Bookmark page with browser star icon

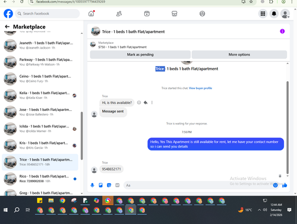click(251, 2)
